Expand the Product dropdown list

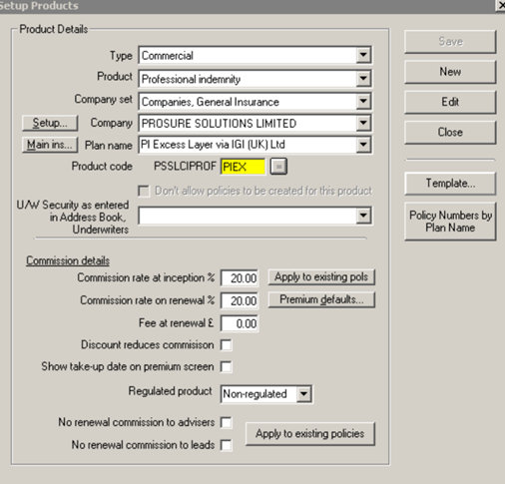[363, 79]
